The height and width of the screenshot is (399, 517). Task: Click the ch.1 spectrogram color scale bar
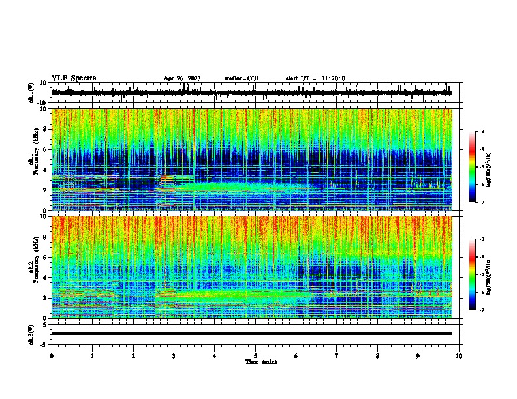click(473, 167)
